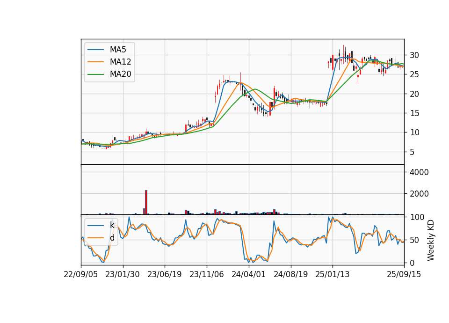Screen dimensions: 449x323
Task: Click the date label 25/09/15
Action: coord(404,274)
